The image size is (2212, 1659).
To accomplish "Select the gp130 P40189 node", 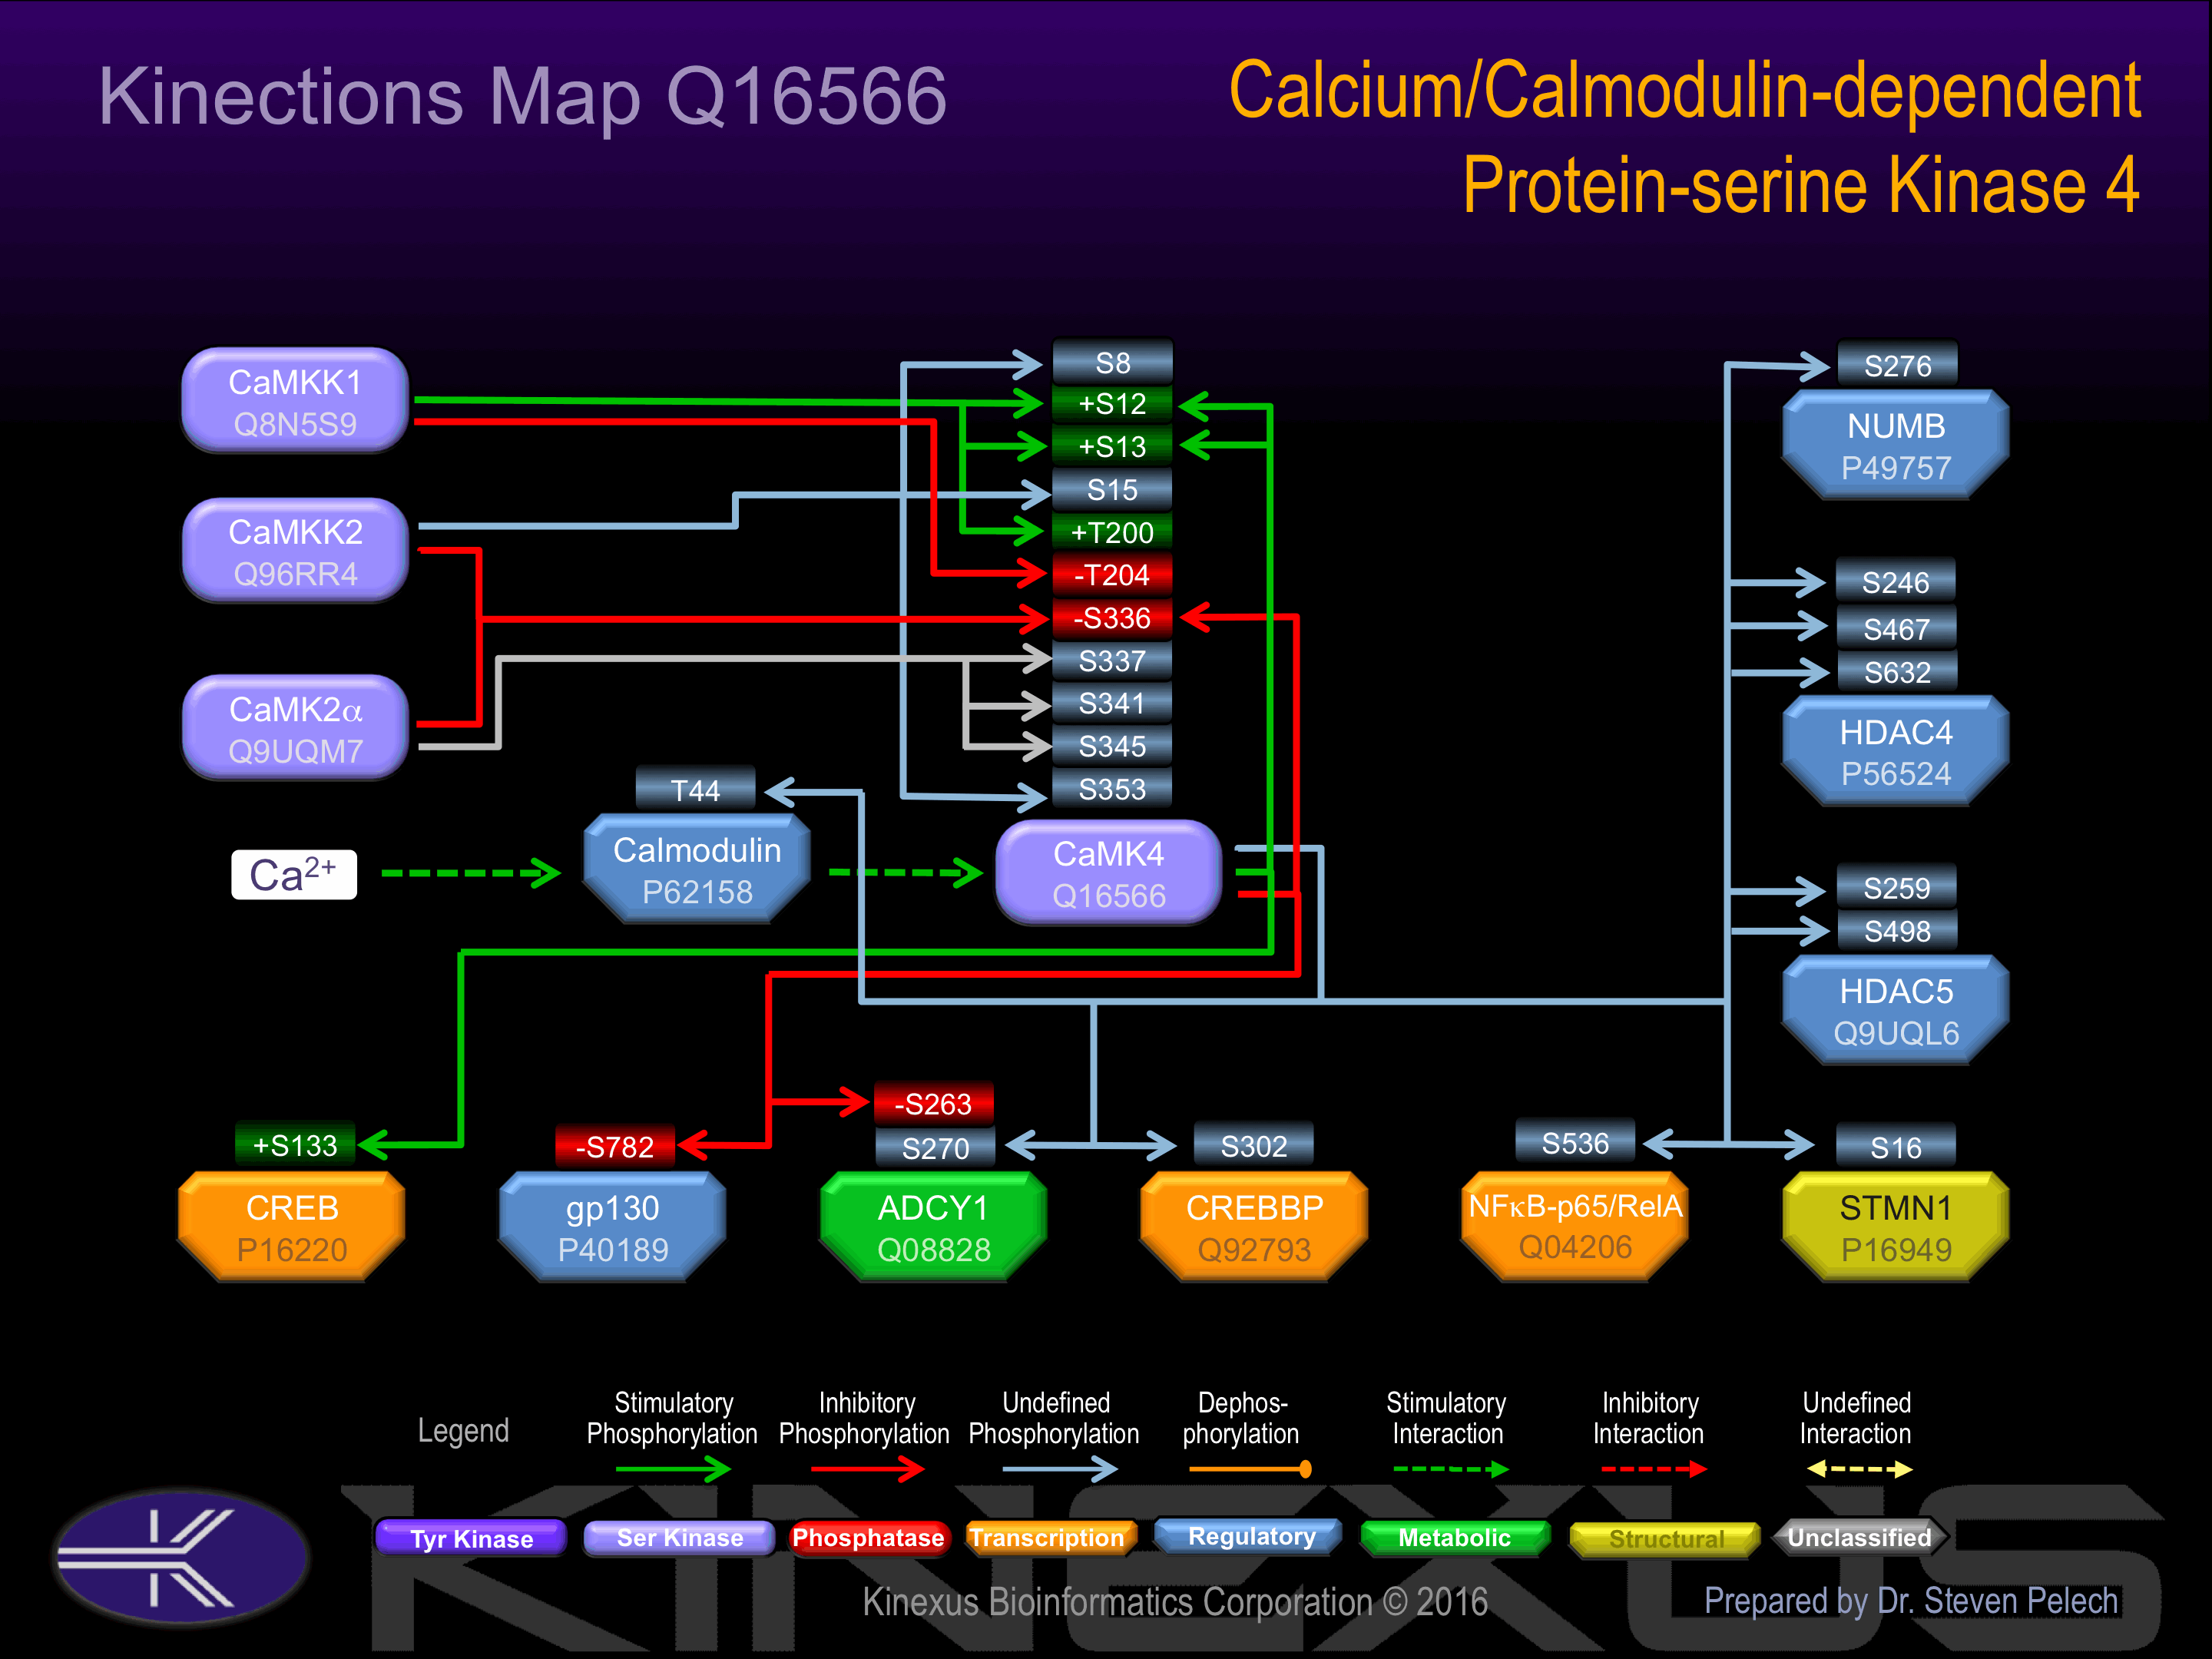I will click(x=613, y=1227).
